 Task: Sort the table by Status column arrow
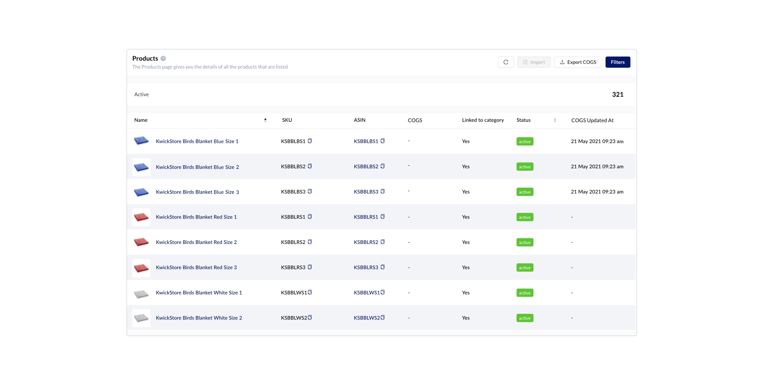coord(555,120)
